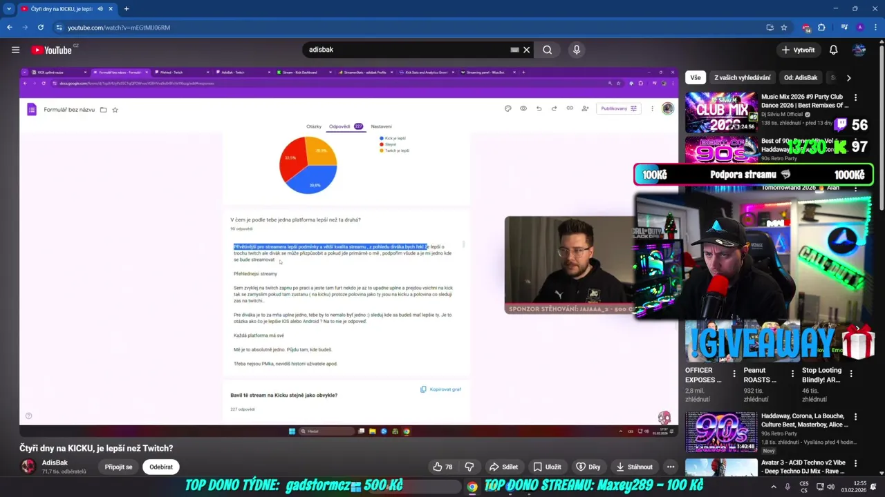Open more actions under the video
This screenshot has height=497, width=885.
click(671, 467)
